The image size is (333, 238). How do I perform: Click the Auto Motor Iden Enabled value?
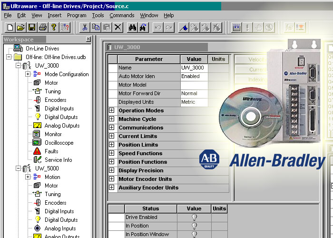click(194, 76)
